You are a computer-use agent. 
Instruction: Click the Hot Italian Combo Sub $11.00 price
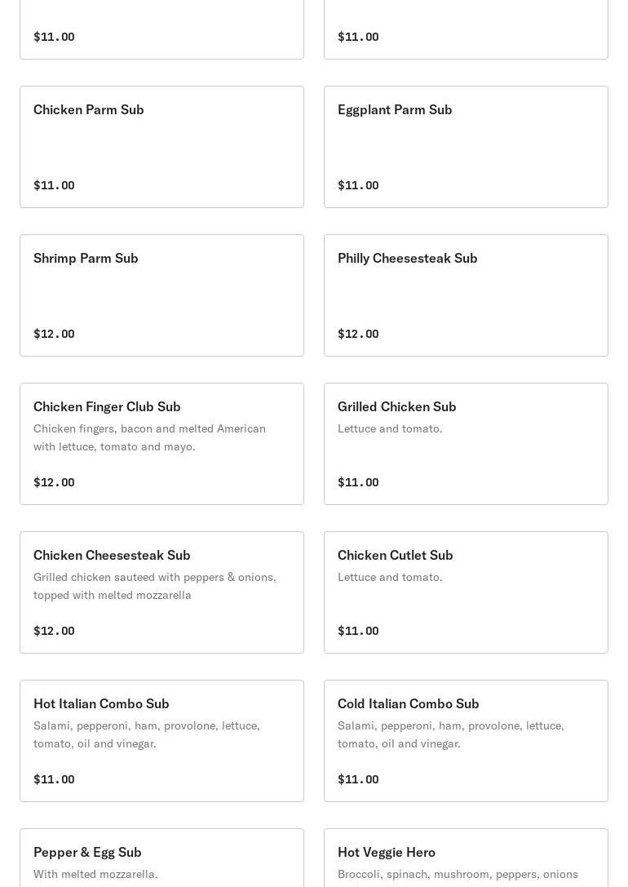click(54, 779)
